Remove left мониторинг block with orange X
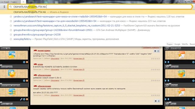 coord(27,81)
